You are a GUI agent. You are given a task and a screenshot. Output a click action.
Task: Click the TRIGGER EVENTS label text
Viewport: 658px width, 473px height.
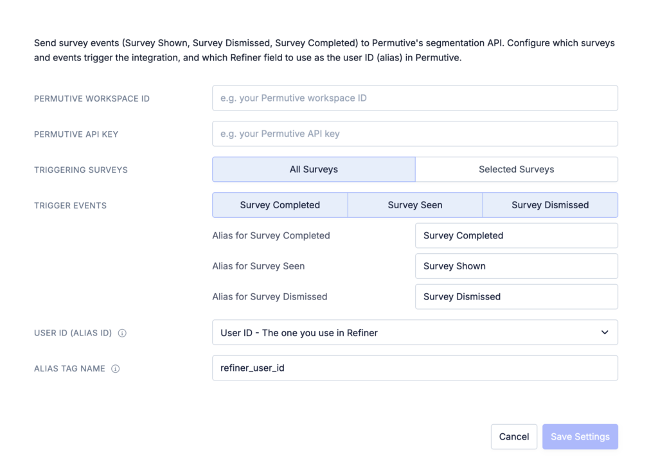click(x=70, y=206)
